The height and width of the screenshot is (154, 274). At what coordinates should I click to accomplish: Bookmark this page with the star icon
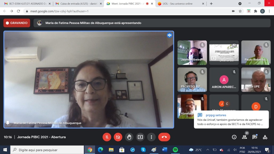(x=240, y=11)
